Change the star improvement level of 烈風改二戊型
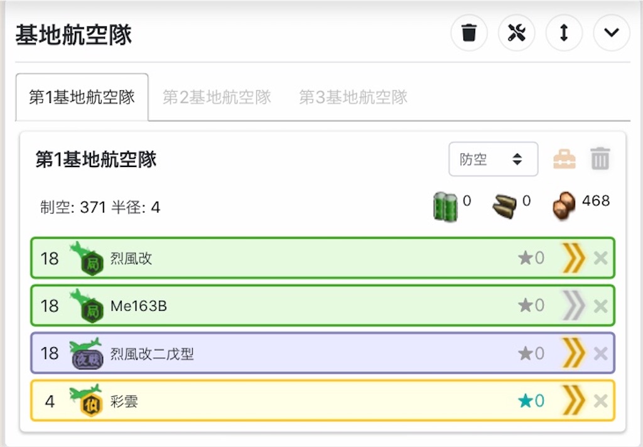This screenshot has height=447, width=643. coord(531,353)
